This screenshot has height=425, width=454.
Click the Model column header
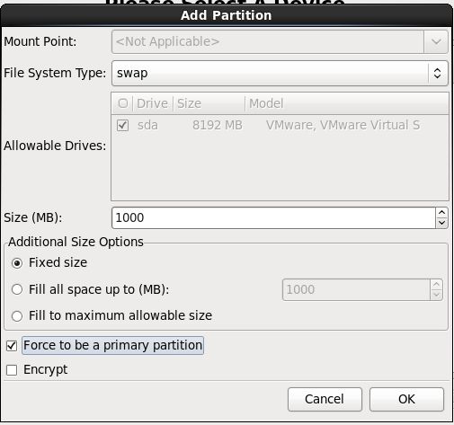pyautogui.click(x=347, y=103)
